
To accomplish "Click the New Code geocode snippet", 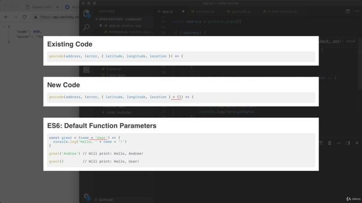I will tap(121, 97).
